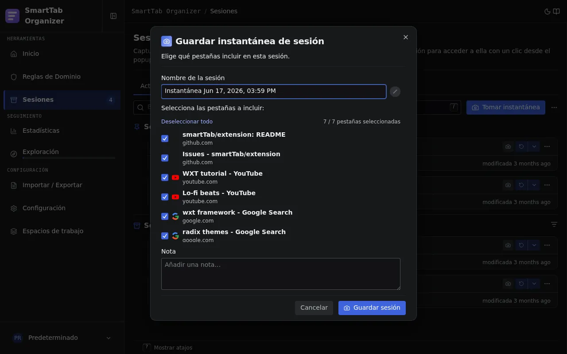Open the Sesiones item in the sidebar

(62, 100)
